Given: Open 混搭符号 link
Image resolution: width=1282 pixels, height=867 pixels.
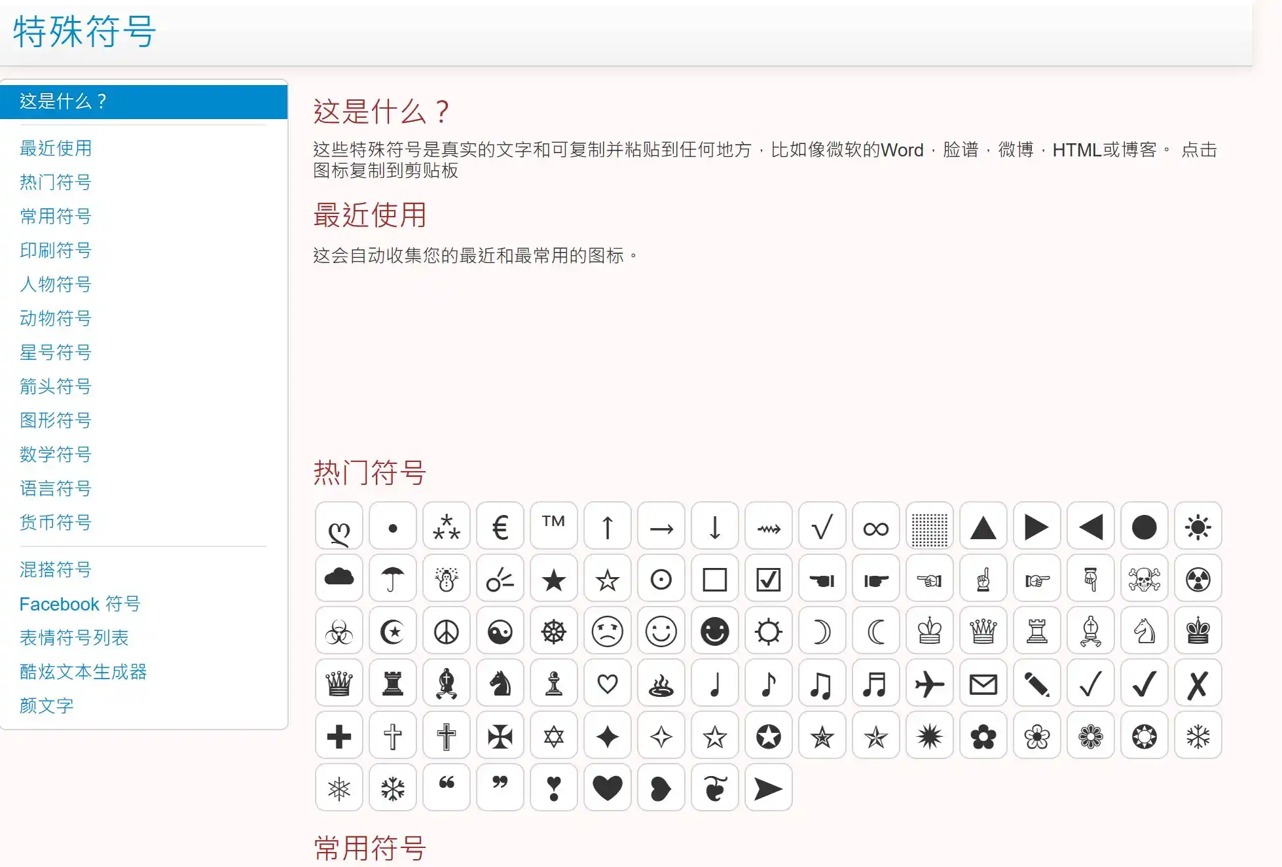Looking at the screenshot, I should 56,570.
